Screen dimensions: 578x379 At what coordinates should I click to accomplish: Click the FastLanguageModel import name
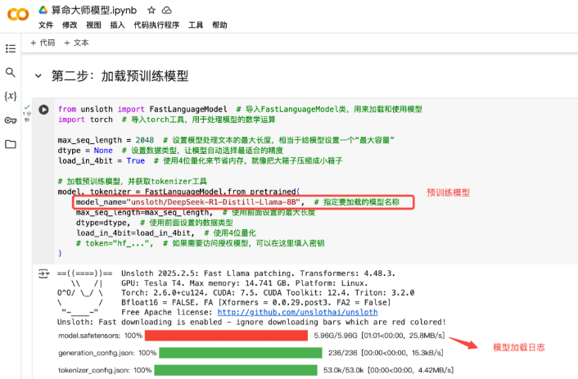(x=188, y=109)
